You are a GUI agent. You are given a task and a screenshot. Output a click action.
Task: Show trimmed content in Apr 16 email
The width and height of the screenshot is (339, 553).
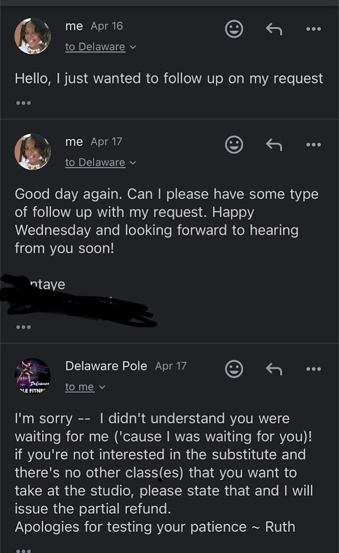pos(23,103)
